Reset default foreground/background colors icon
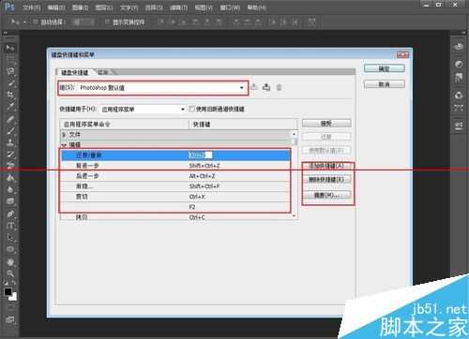Viewport: 469px width, 339px height. (x=7, y=283)
